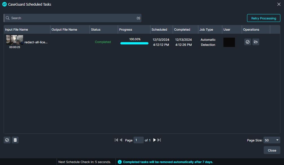284x165 pixels.
Task: Select all tasks using bottom-left checkmark icon
Action: (7, 140)
